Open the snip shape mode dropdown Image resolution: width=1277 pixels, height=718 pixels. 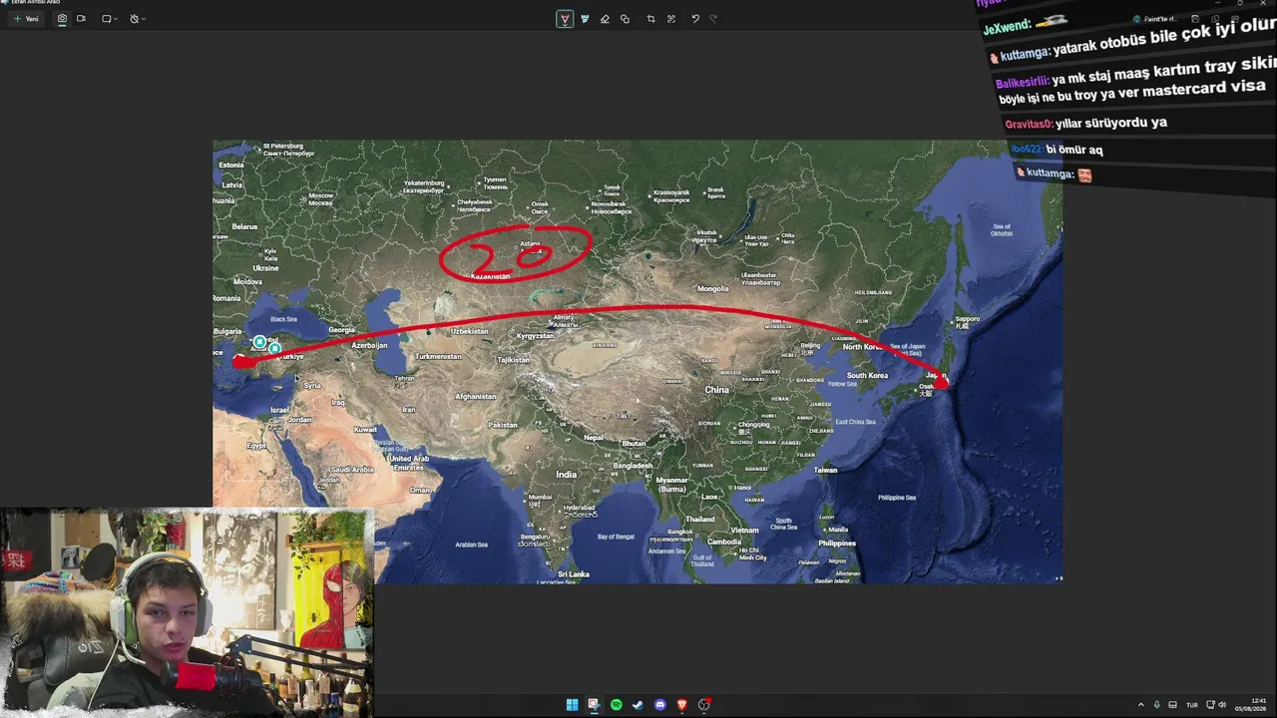(x=110, y=19)
